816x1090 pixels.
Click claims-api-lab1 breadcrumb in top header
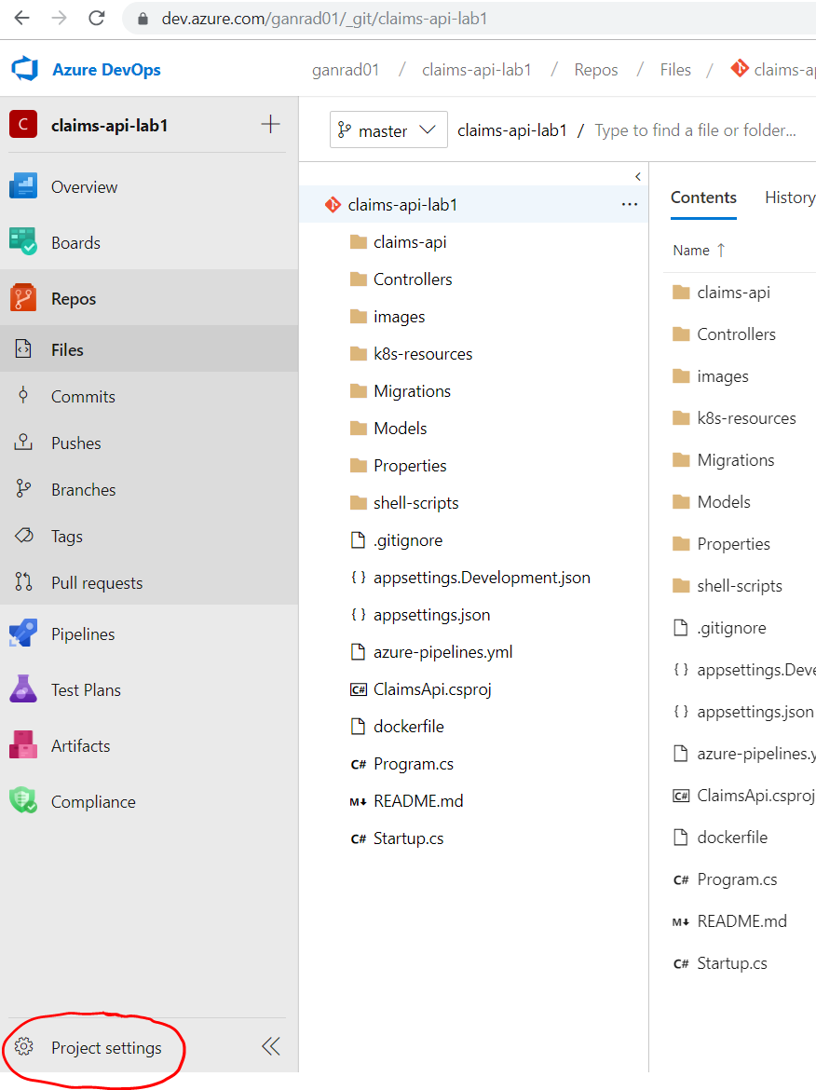pyautogui.click(x=477, y=70)
